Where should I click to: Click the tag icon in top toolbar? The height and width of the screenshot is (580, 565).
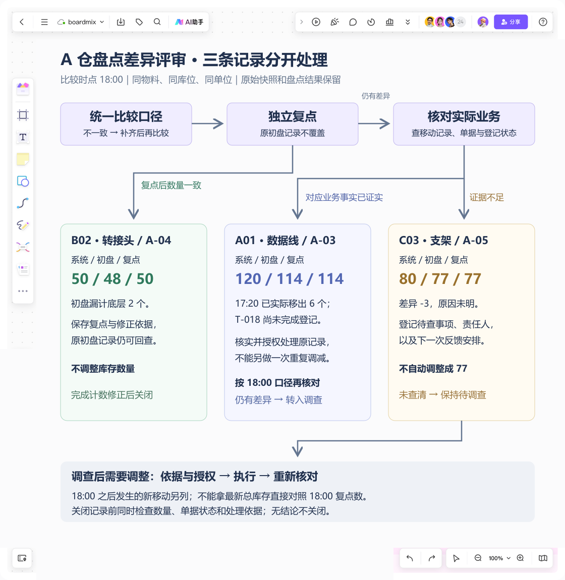tap(139, 22)
